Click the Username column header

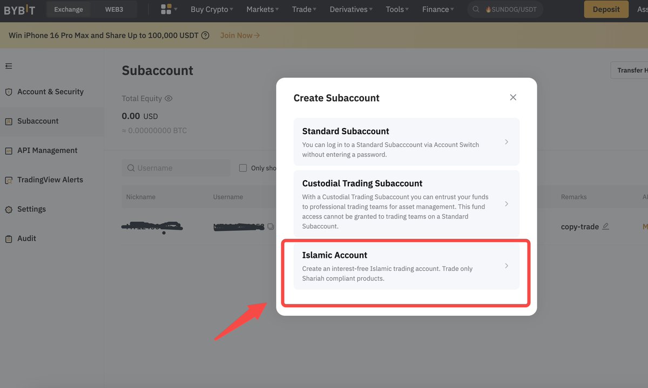point(228,197)
